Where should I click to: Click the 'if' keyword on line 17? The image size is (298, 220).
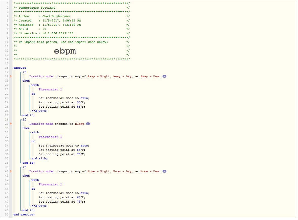[x=24, y=72]
